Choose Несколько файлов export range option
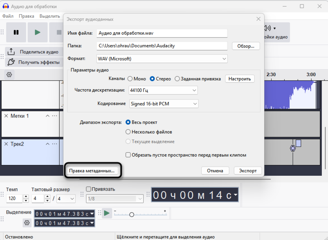Image resolution: width=328 pixels, height=240 pixels. coord(128,131)
